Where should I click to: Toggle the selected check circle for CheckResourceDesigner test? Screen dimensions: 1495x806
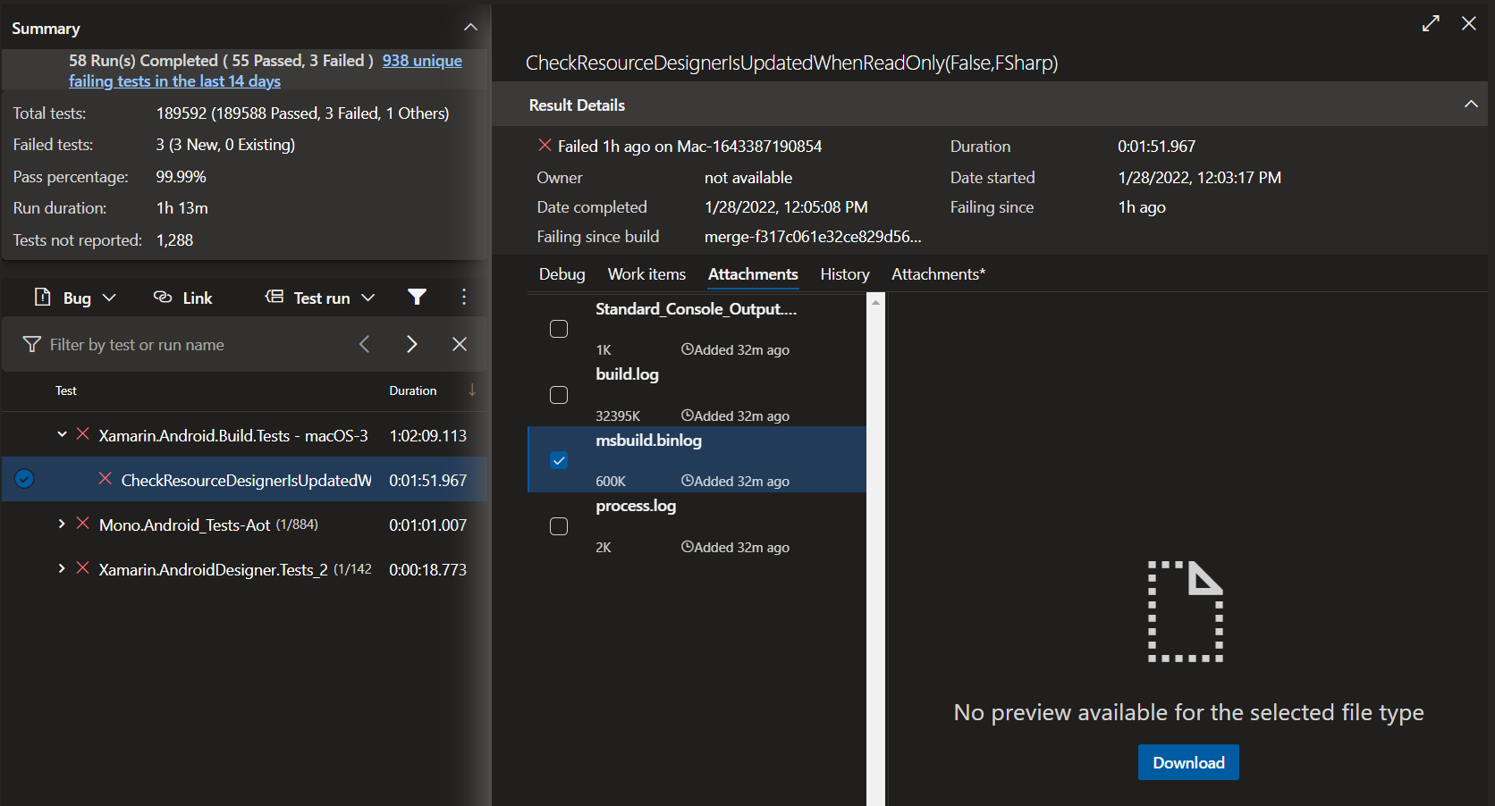[25, 479]
